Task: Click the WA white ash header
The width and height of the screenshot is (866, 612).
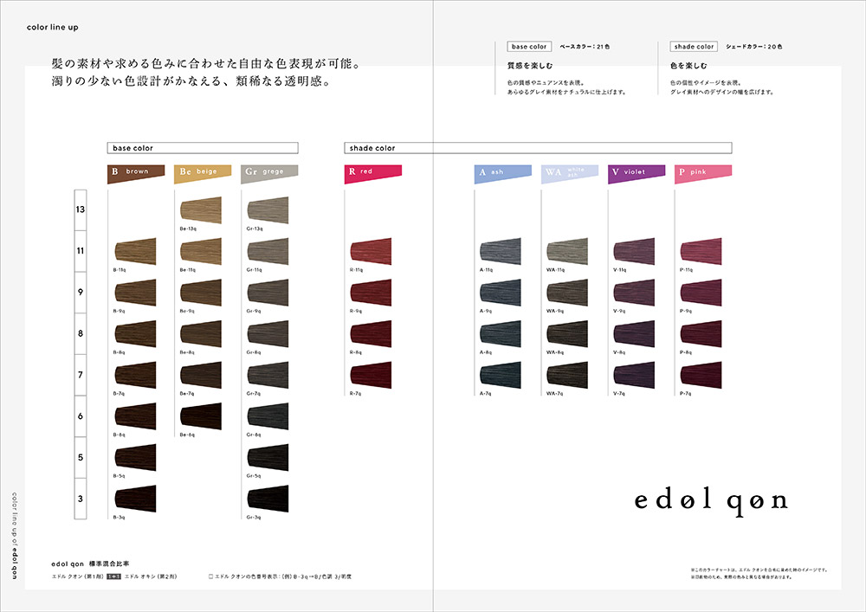Action: tap(570, 173)
